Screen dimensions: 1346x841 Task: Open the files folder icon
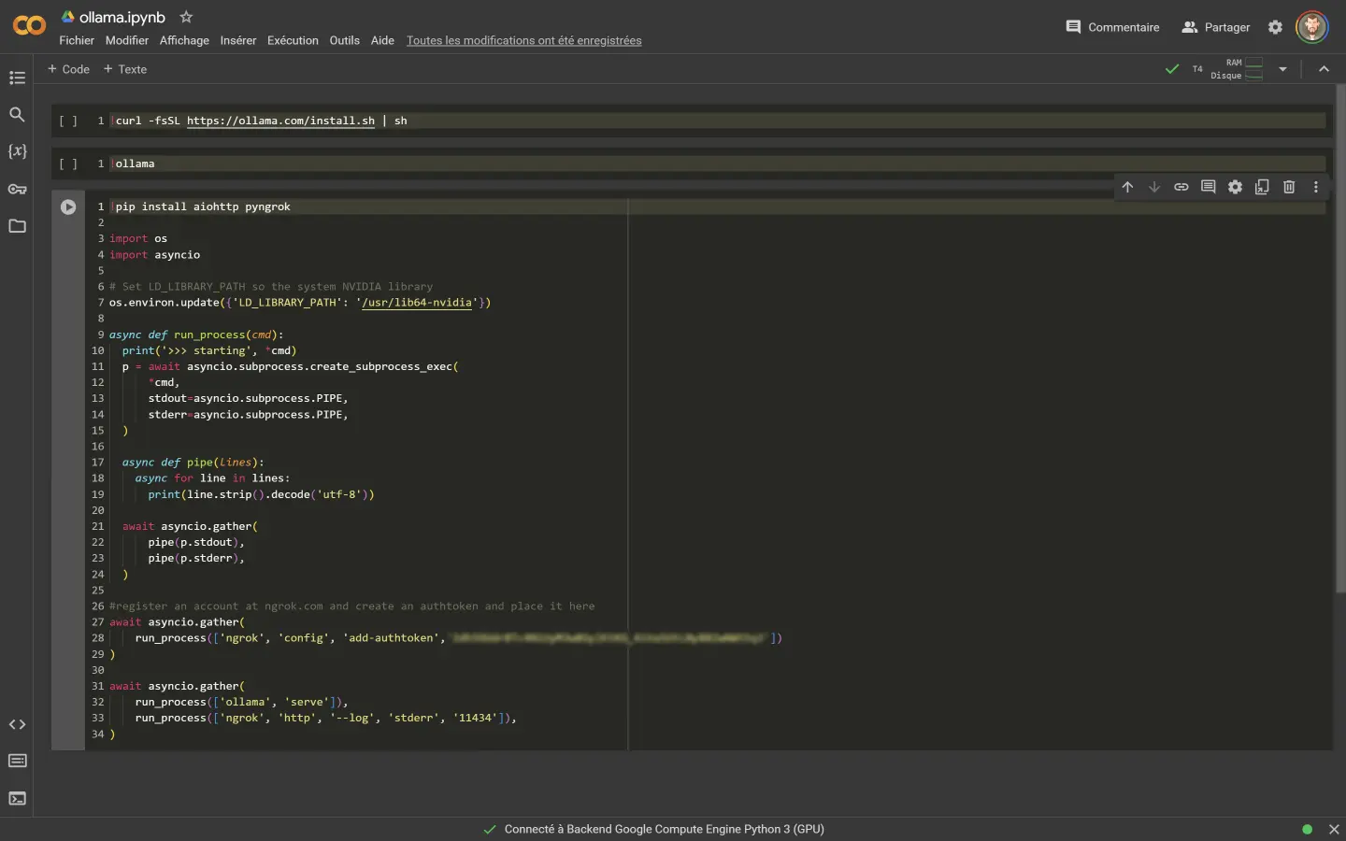pos(17,226)
